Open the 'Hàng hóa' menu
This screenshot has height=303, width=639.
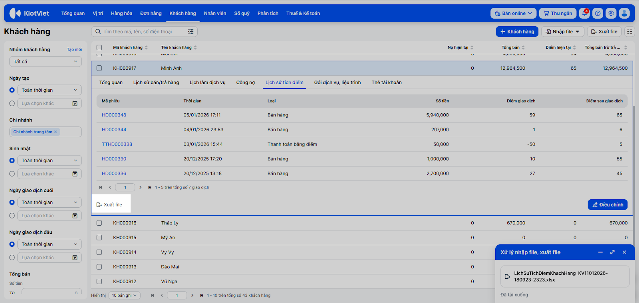[x=121, y=13]
